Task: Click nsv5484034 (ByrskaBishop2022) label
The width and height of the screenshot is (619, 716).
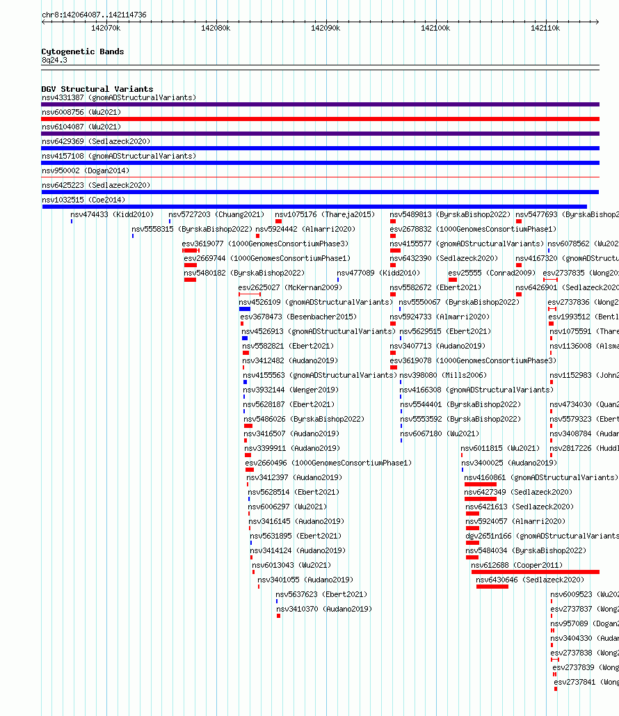Action: click(x=526, y=550)
